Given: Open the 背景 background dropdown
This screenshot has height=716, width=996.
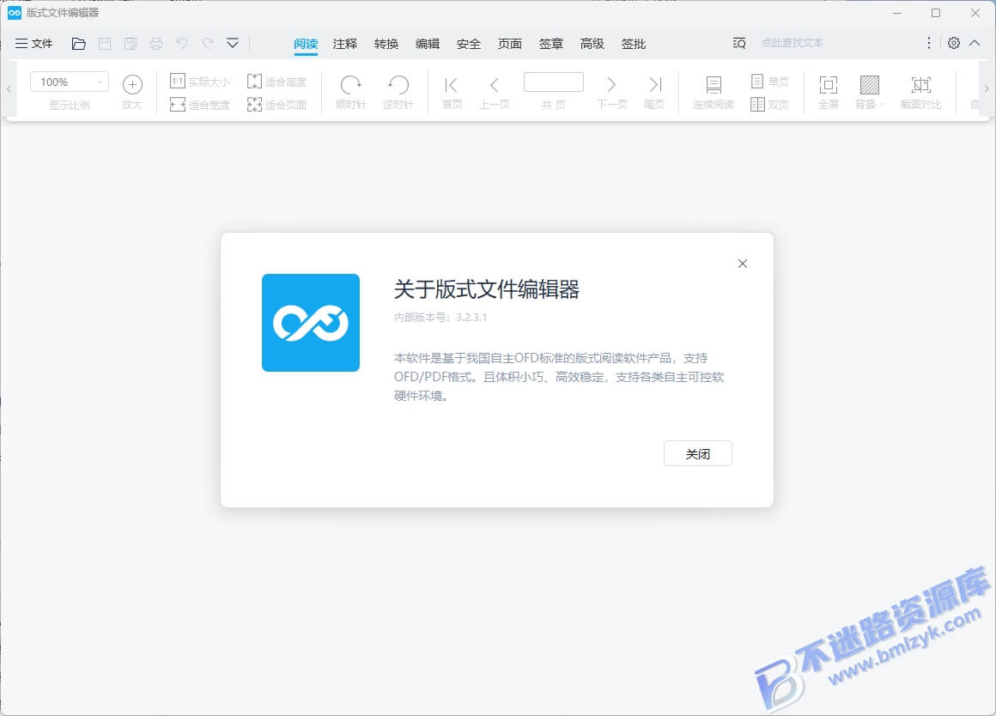Looking at the screenshot, I should click(x=869, y=92).
